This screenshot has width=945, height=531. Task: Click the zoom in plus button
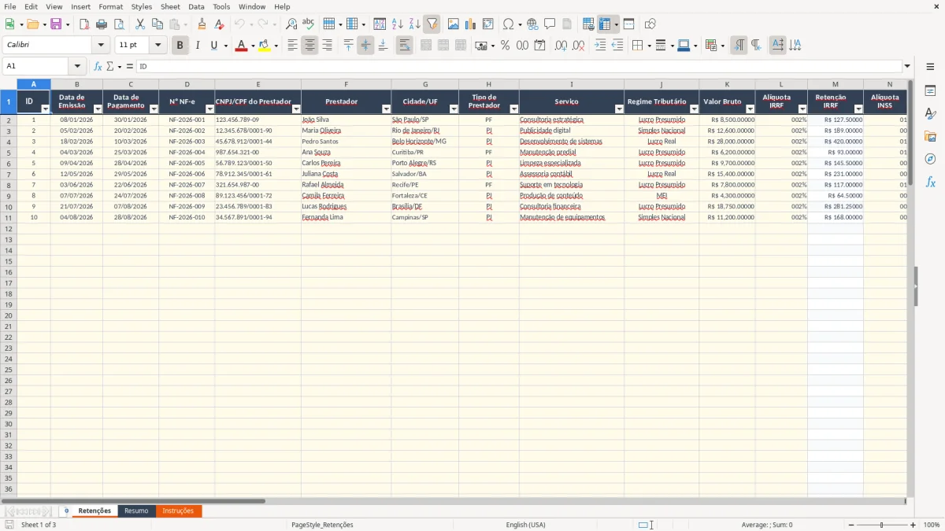coord(913,525)
